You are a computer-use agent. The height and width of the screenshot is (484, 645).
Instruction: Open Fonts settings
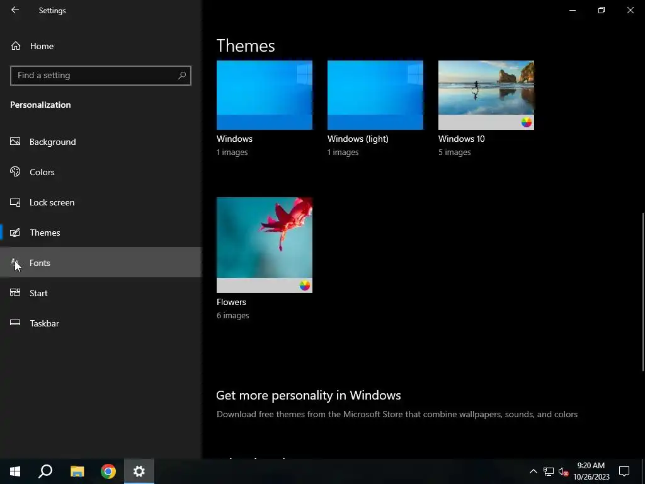pyautogui.click(x=101, y=263)
